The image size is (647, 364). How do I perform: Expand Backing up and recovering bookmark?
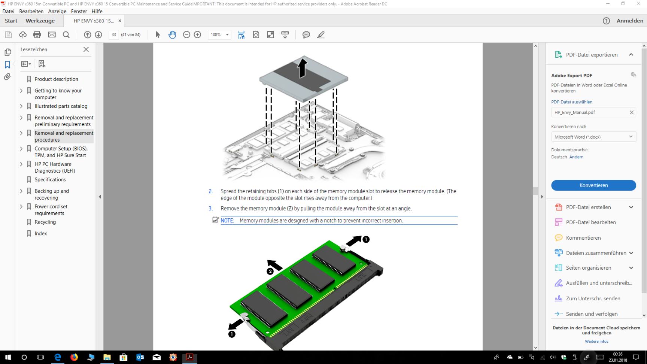tap(21, 191)
